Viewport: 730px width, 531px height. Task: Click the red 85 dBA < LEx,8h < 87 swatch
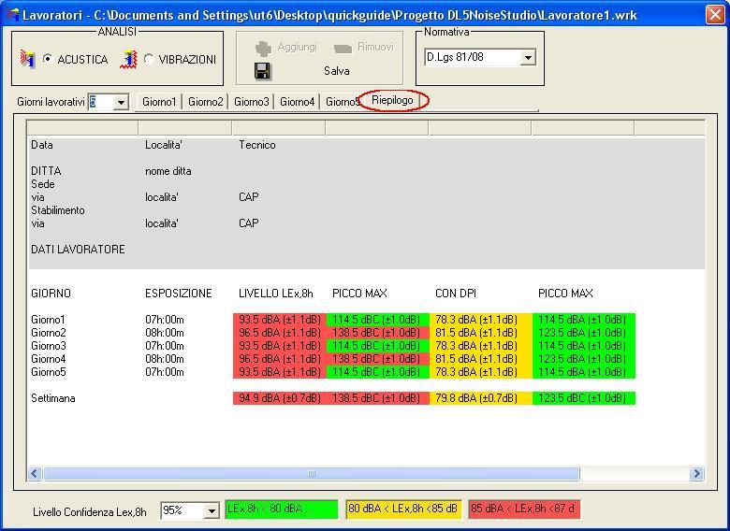tap(524, 509)
